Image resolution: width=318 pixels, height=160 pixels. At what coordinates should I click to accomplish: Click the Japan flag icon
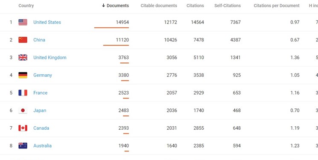[x=23, y=111]
